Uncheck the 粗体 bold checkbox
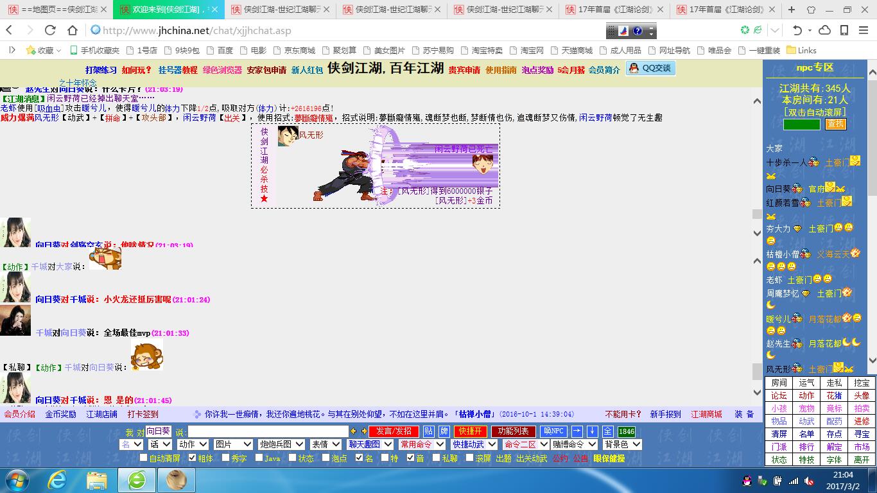Viewport: 877px width, 493px height. (x=192, y=458)
